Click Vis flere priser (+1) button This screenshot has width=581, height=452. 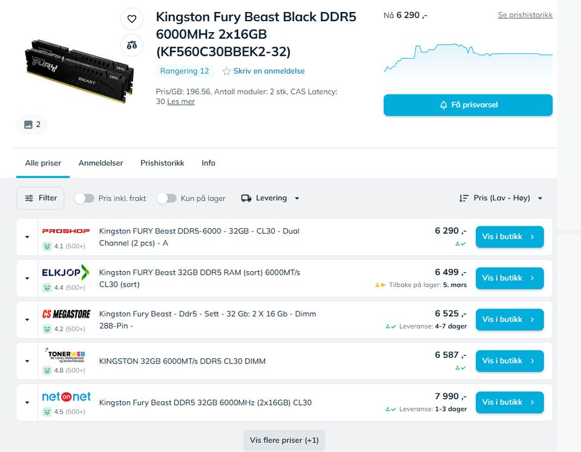pos(284,441)
